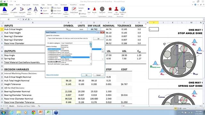Open the Correlation tool

pyautogui.click(x=14, y=11)
